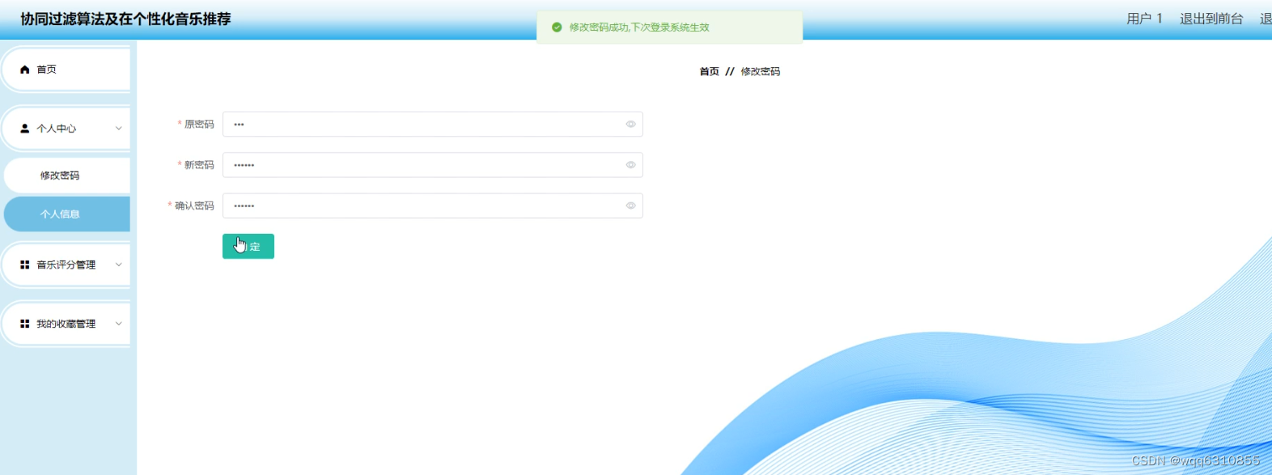1272x475 pixels.
Task: Expand the 音乐评分管理 chevron
Action: click(x=119, y=265)
